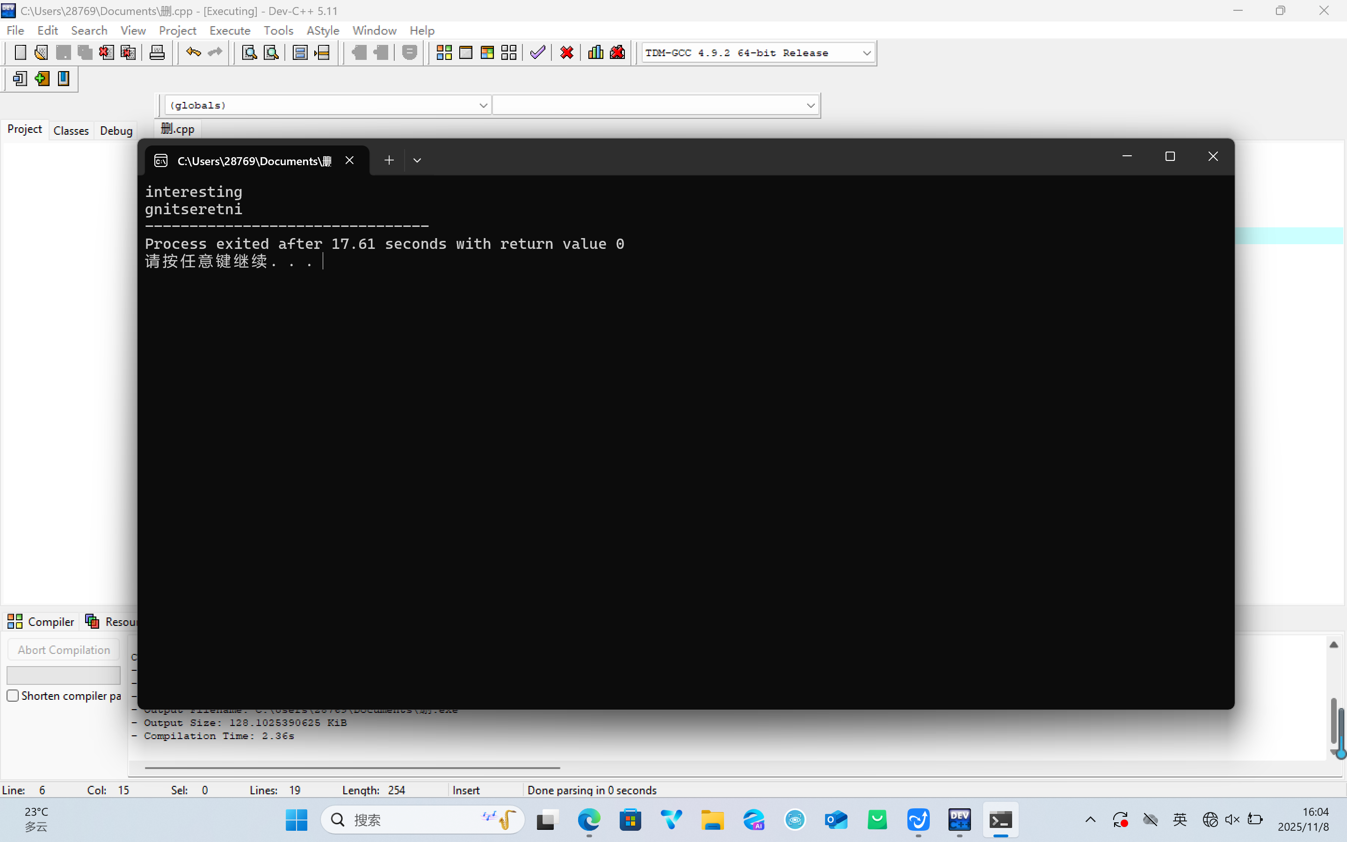Image resolution: width=1347 pixels, height=842 pixels.
Task: Click the Find magnifier icon
Action: (x=249, y=53)
